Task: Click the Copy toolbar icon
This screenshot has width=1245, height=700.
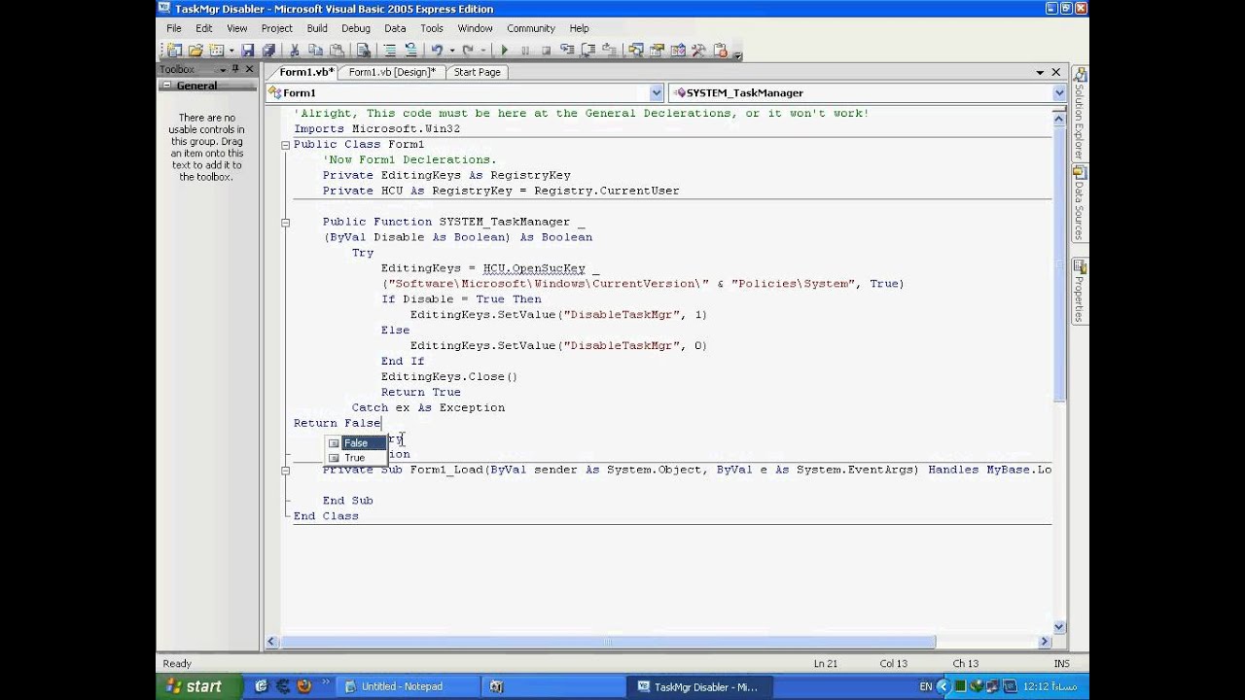Action: tap(316, 51)
